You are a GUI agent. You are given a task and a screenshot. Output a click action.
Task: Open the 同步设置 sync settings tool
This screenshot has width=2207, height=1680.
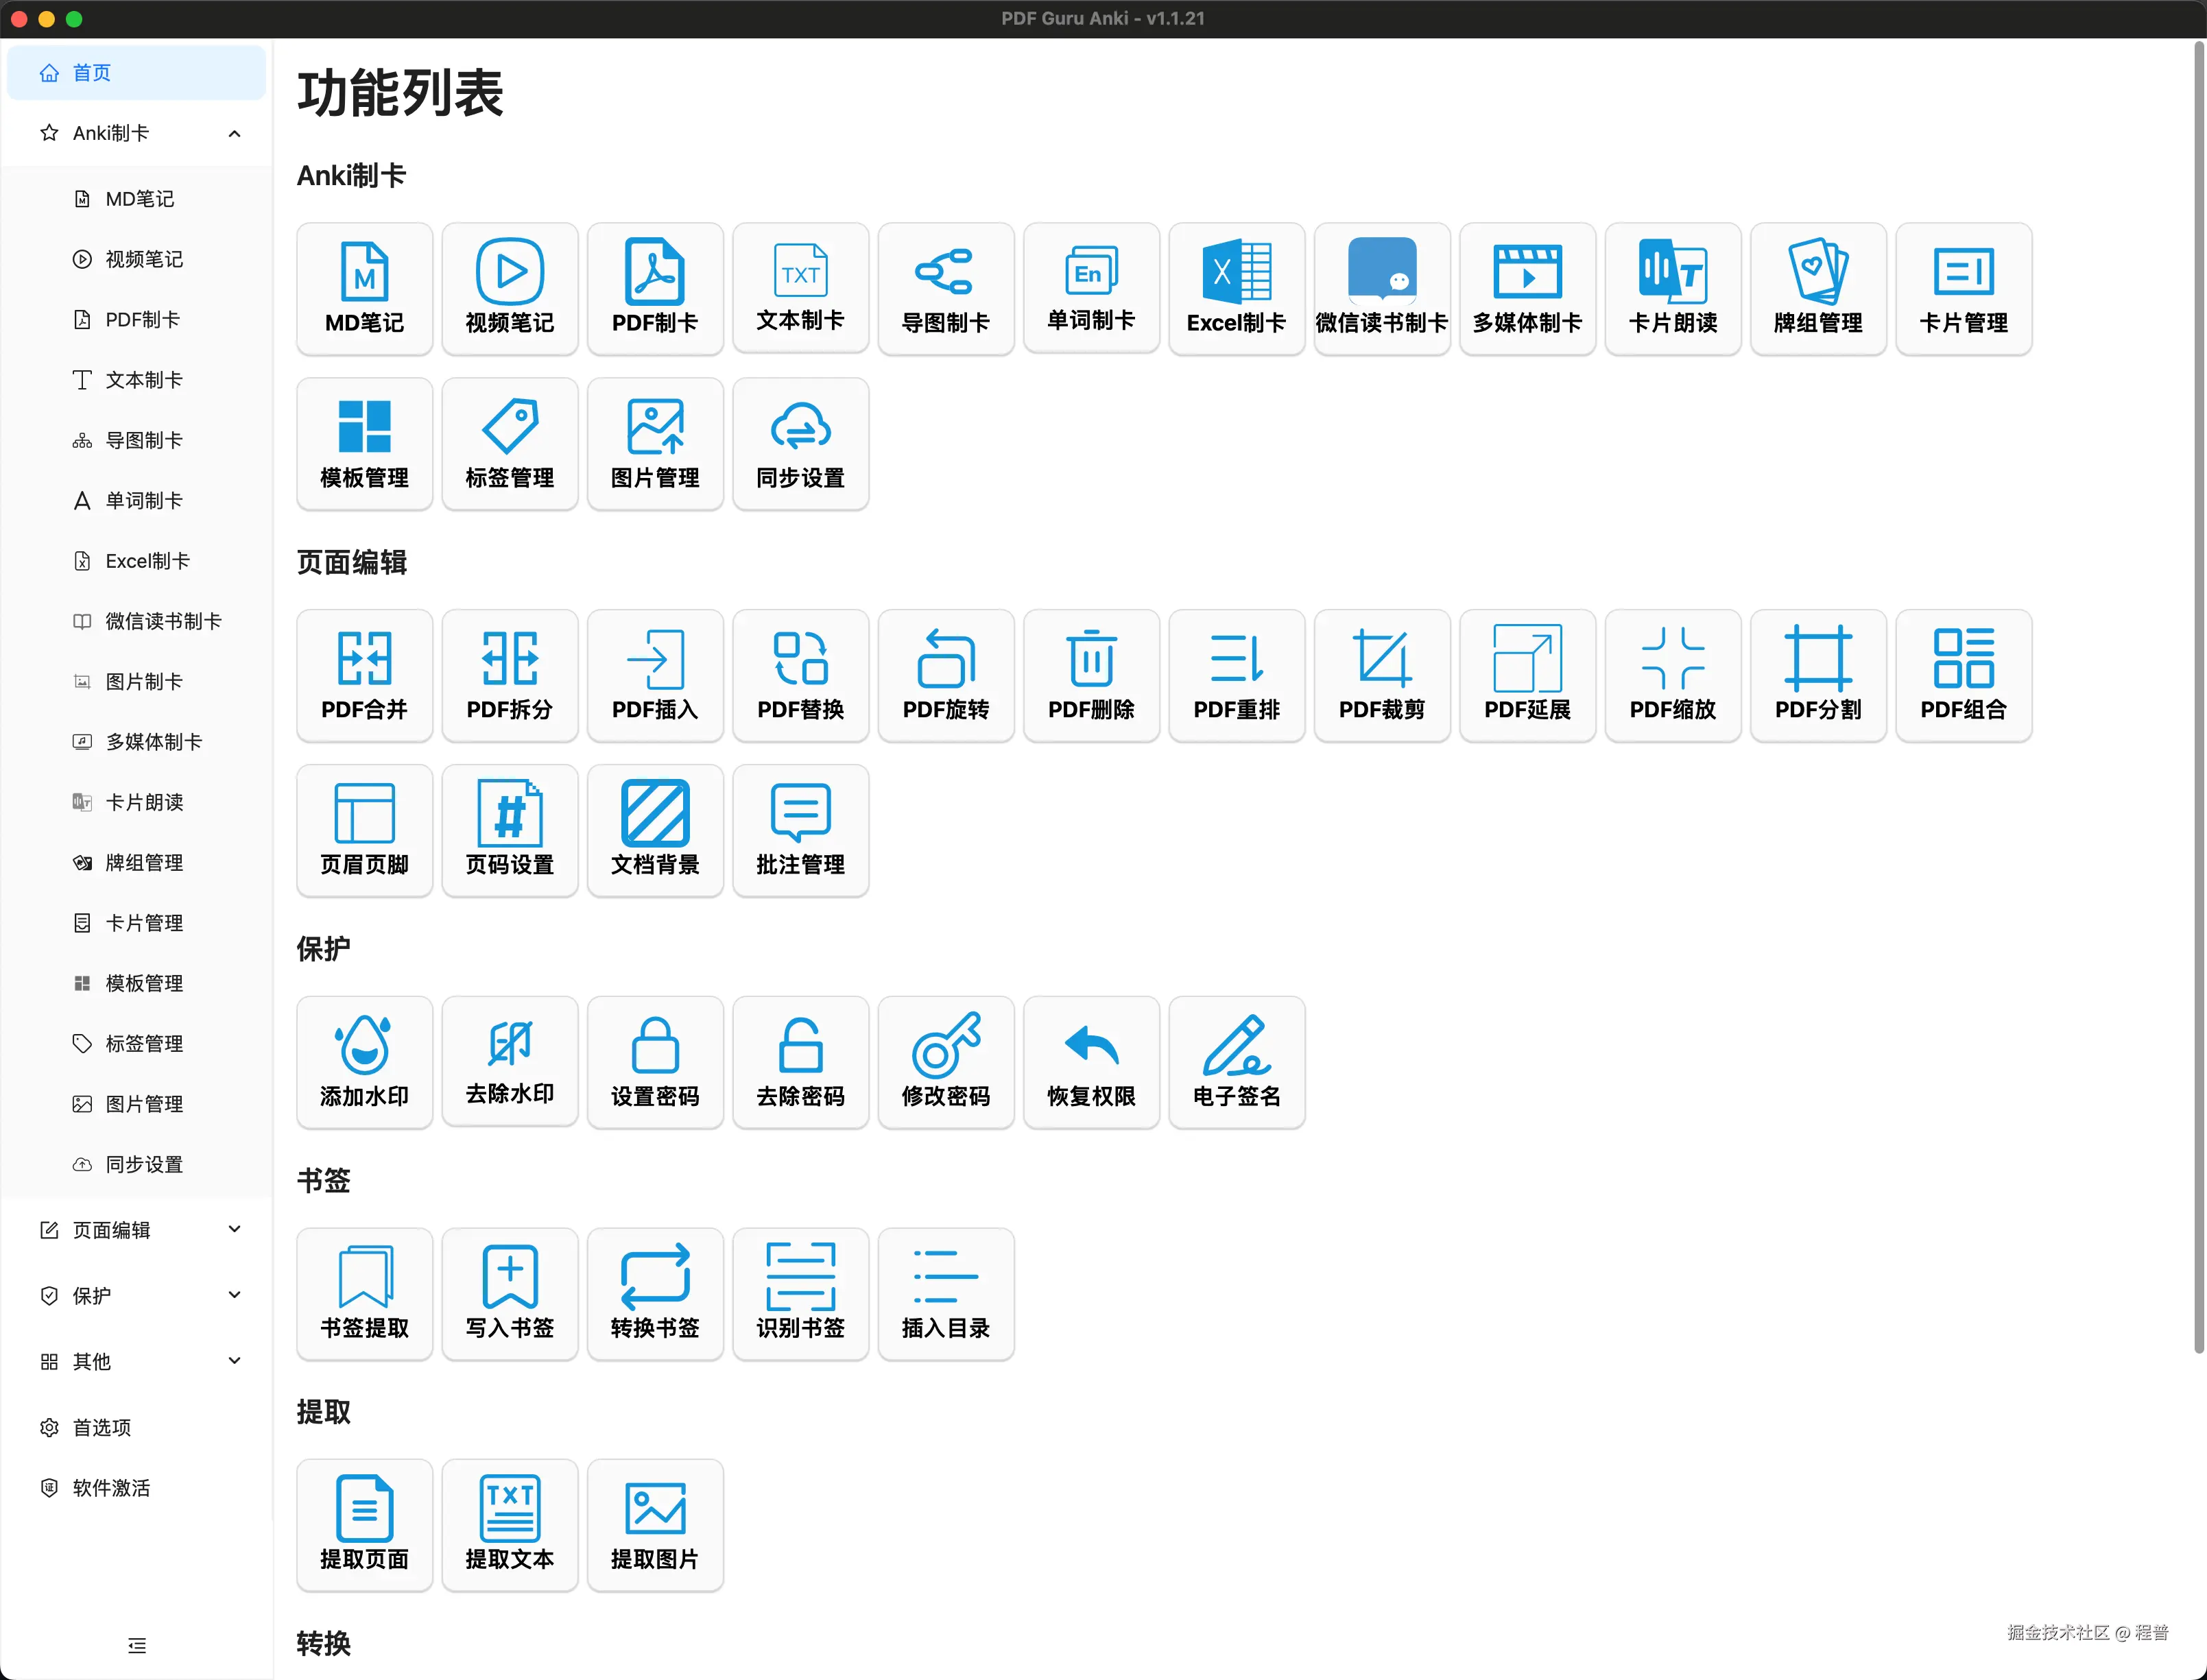800,443
